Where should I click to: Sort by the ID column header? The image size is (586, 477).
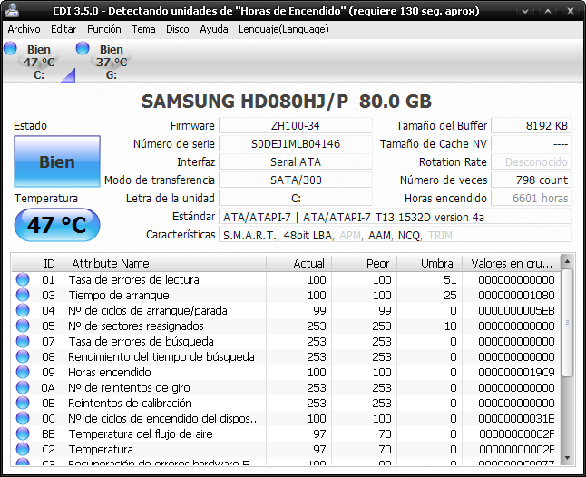[49, 263]
